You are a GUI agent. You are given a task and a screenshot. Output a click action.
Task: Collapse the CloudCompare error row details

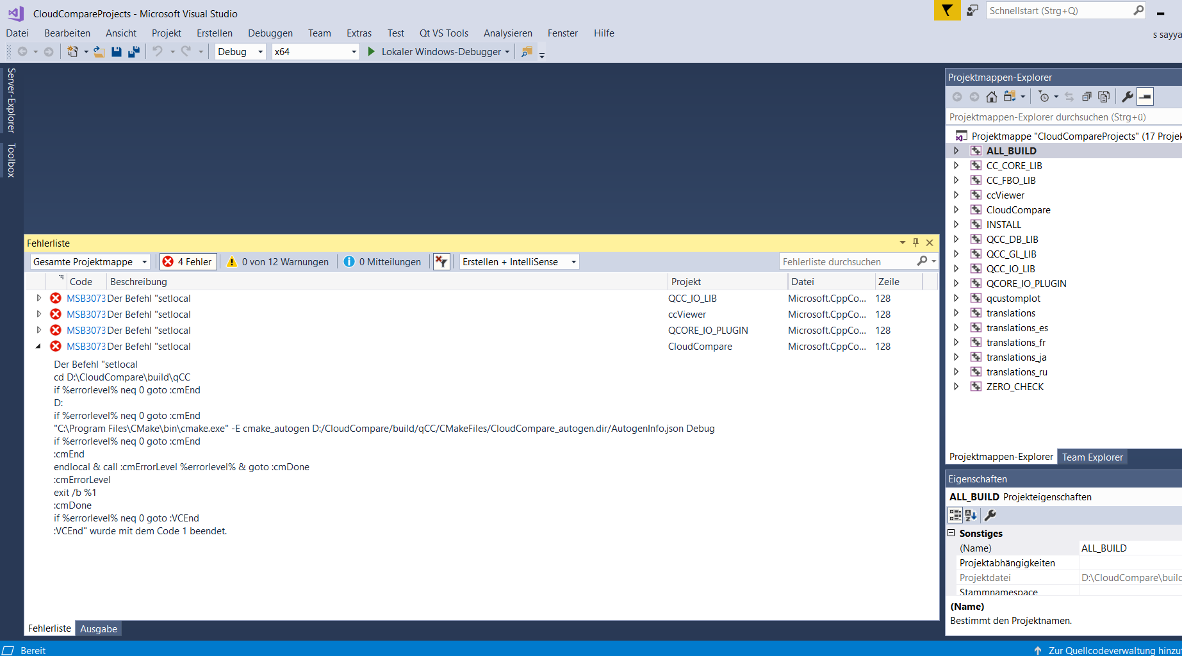[x=38, y=347]
